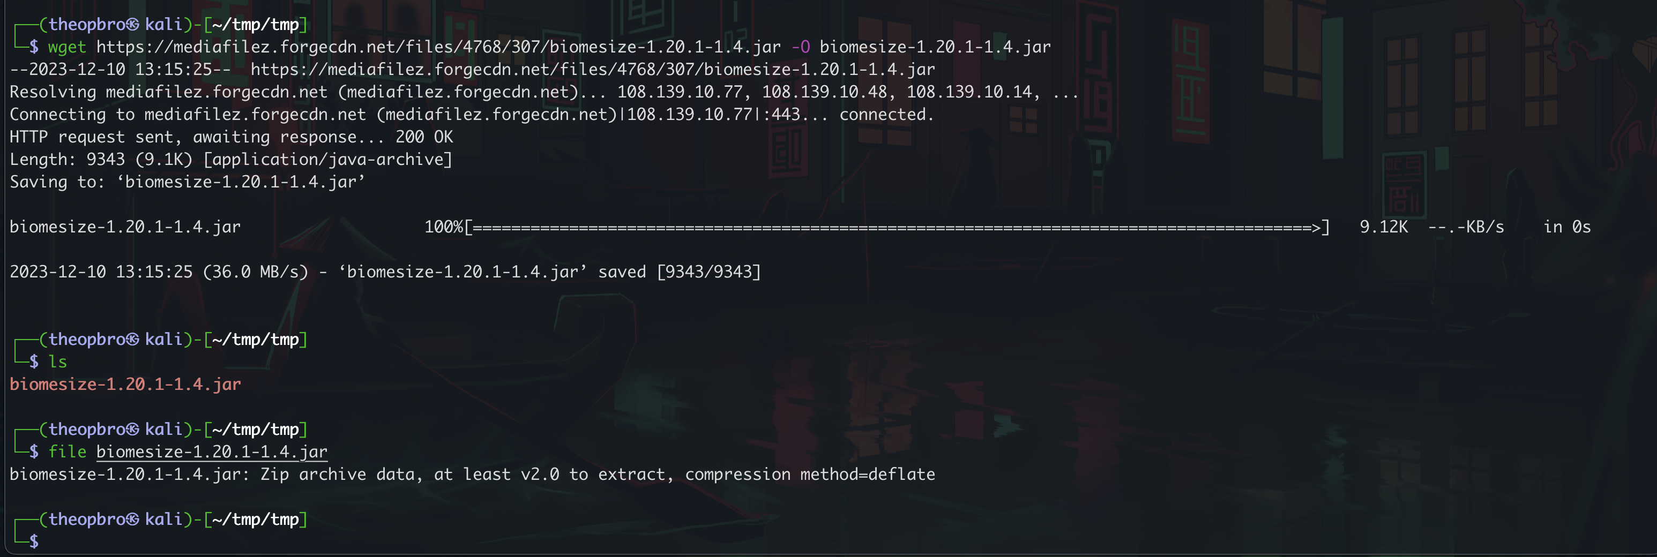The height and width of the screenshot is (557, 1657).
Task: Click the file command
Action: point(68,451)
